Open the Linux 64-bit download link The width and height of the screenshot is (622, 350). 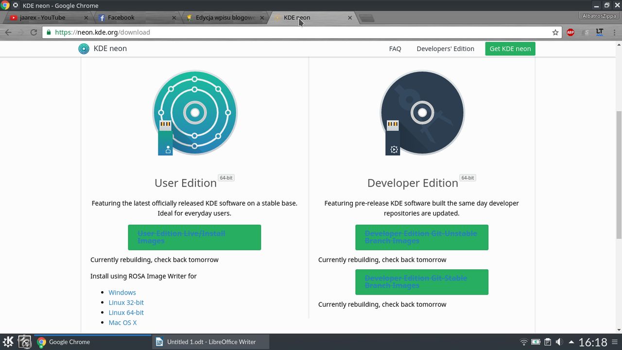pyautogui.click(x=126, y=313)
